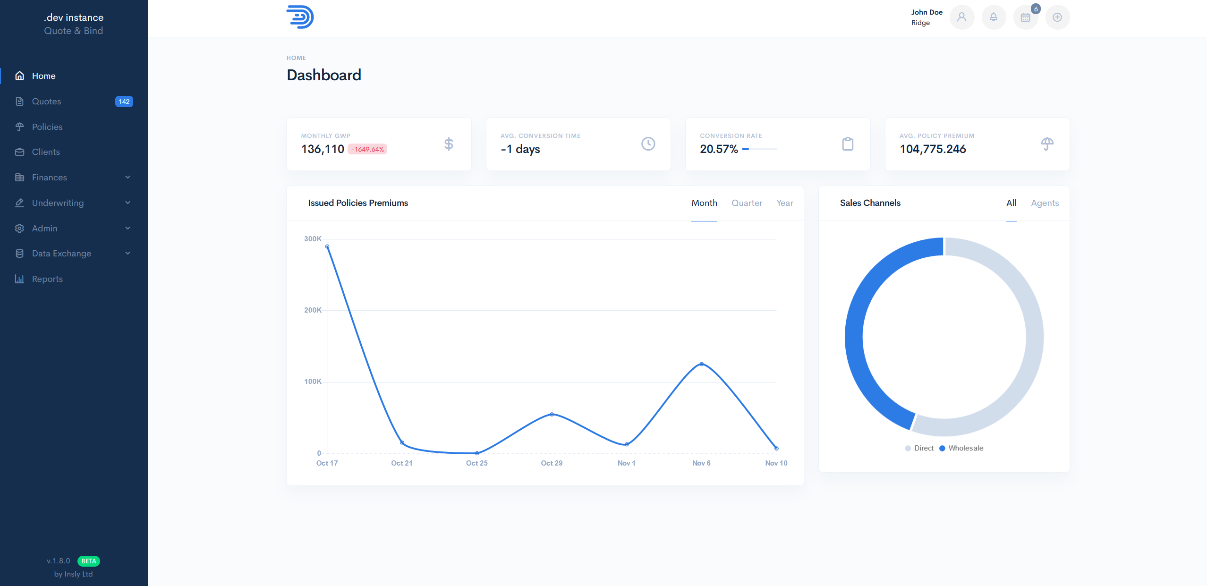Click the Nov 6 chart data point
This screenshot has width=1207, height=586.
click(701, 364)
